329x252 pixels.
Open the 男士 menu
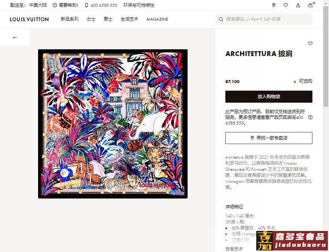pyautogui.click(x=108, y=19)
